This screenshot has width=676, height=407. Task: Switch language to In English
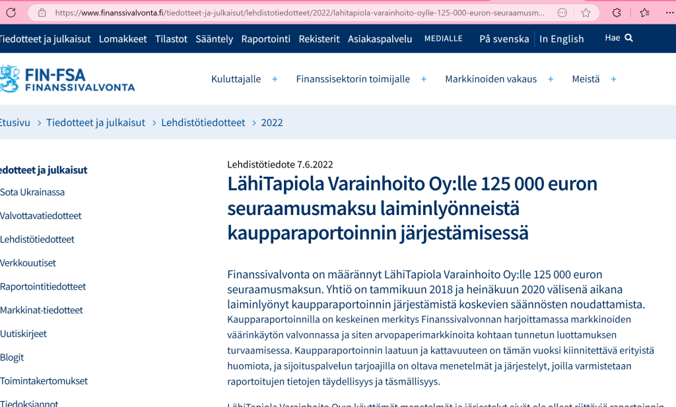(x=561, y=39)
